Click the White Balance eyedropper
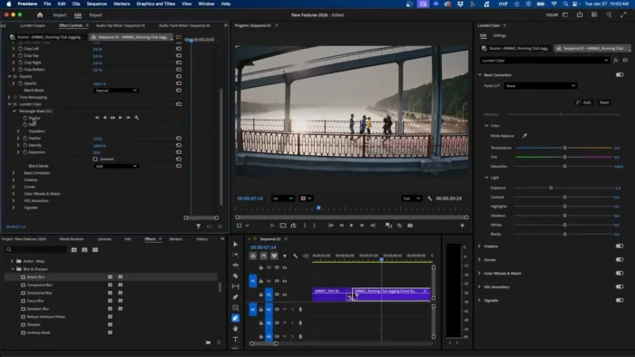 524,136
